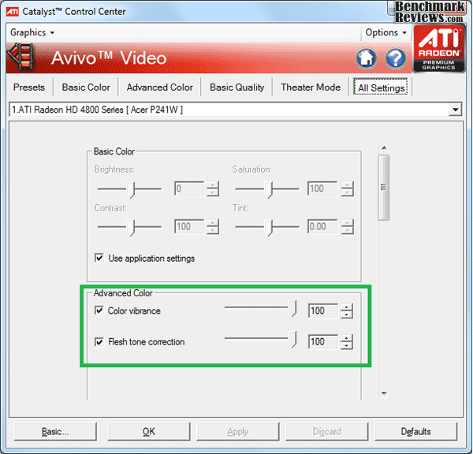Click the settings panel scroll down arrow
Image resolution: width=473 pixels, height=454 pixels.
pyautogui.click(x=384, y=393)
